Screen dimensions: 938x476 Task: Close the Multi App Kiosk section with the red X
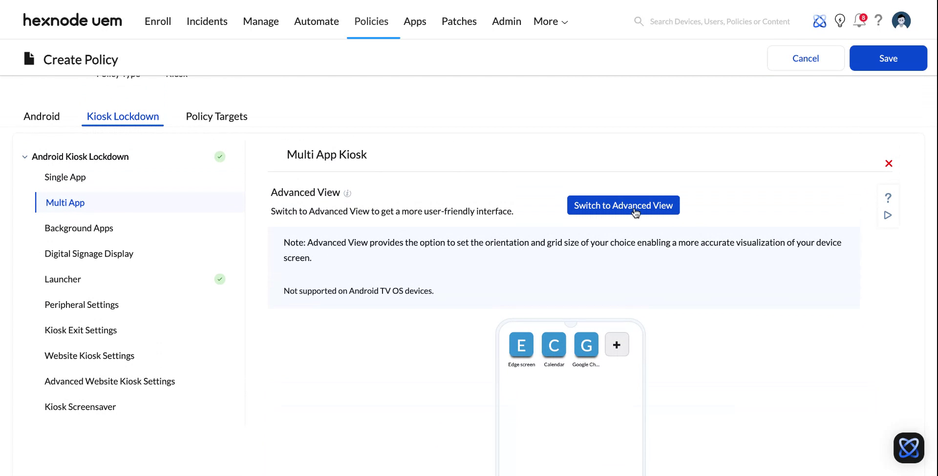tap(889, 164)
